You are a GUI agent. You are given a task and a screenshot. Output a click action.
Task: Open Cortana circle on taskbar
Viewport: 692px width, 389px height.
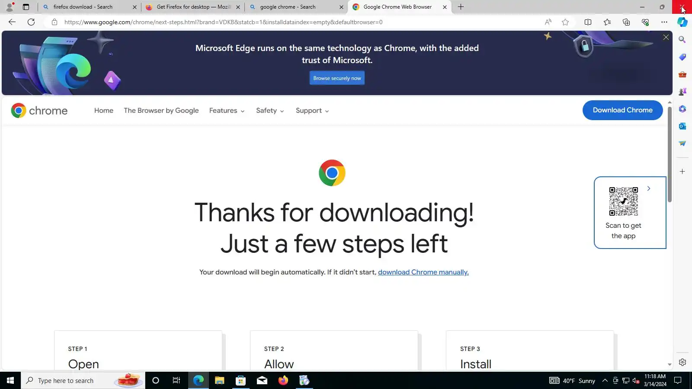click(156, 380)
